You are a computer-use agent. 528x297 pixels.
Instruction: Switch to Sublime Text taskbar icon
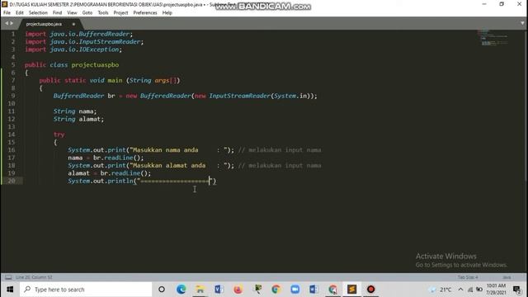coord(352,290)
